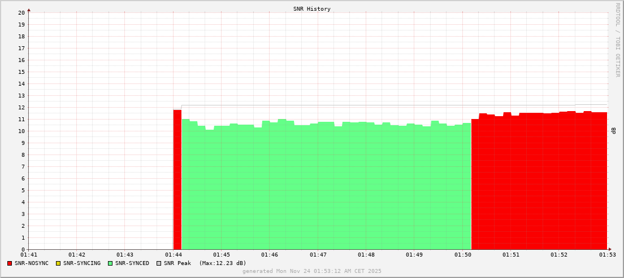The image size is (624, 278).
Task: Select the SNR-SYNCING legend label
Action: tap(81, 263)
